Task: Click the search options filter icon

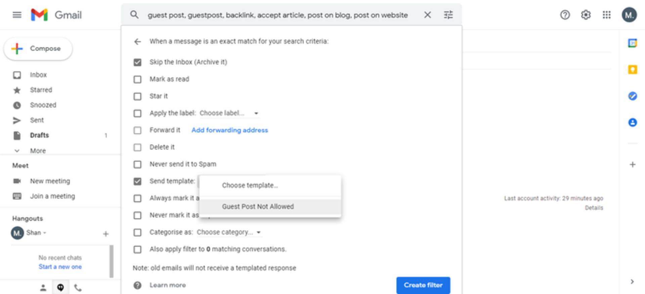Action: [x=448, y=15]
